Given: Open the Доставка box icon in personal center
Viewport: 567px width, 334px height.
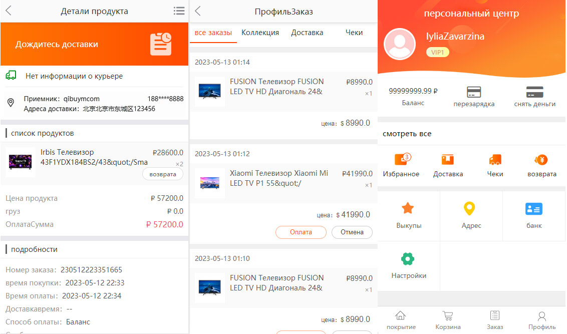Looking at the screenshot, I should click(448, 159).
